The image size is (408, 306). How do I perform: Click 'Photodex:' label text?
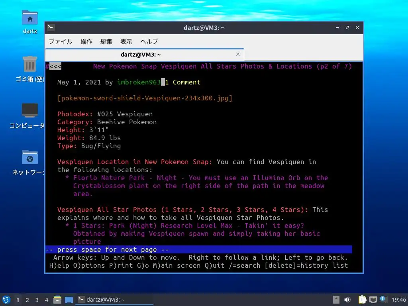coord(75,114)
